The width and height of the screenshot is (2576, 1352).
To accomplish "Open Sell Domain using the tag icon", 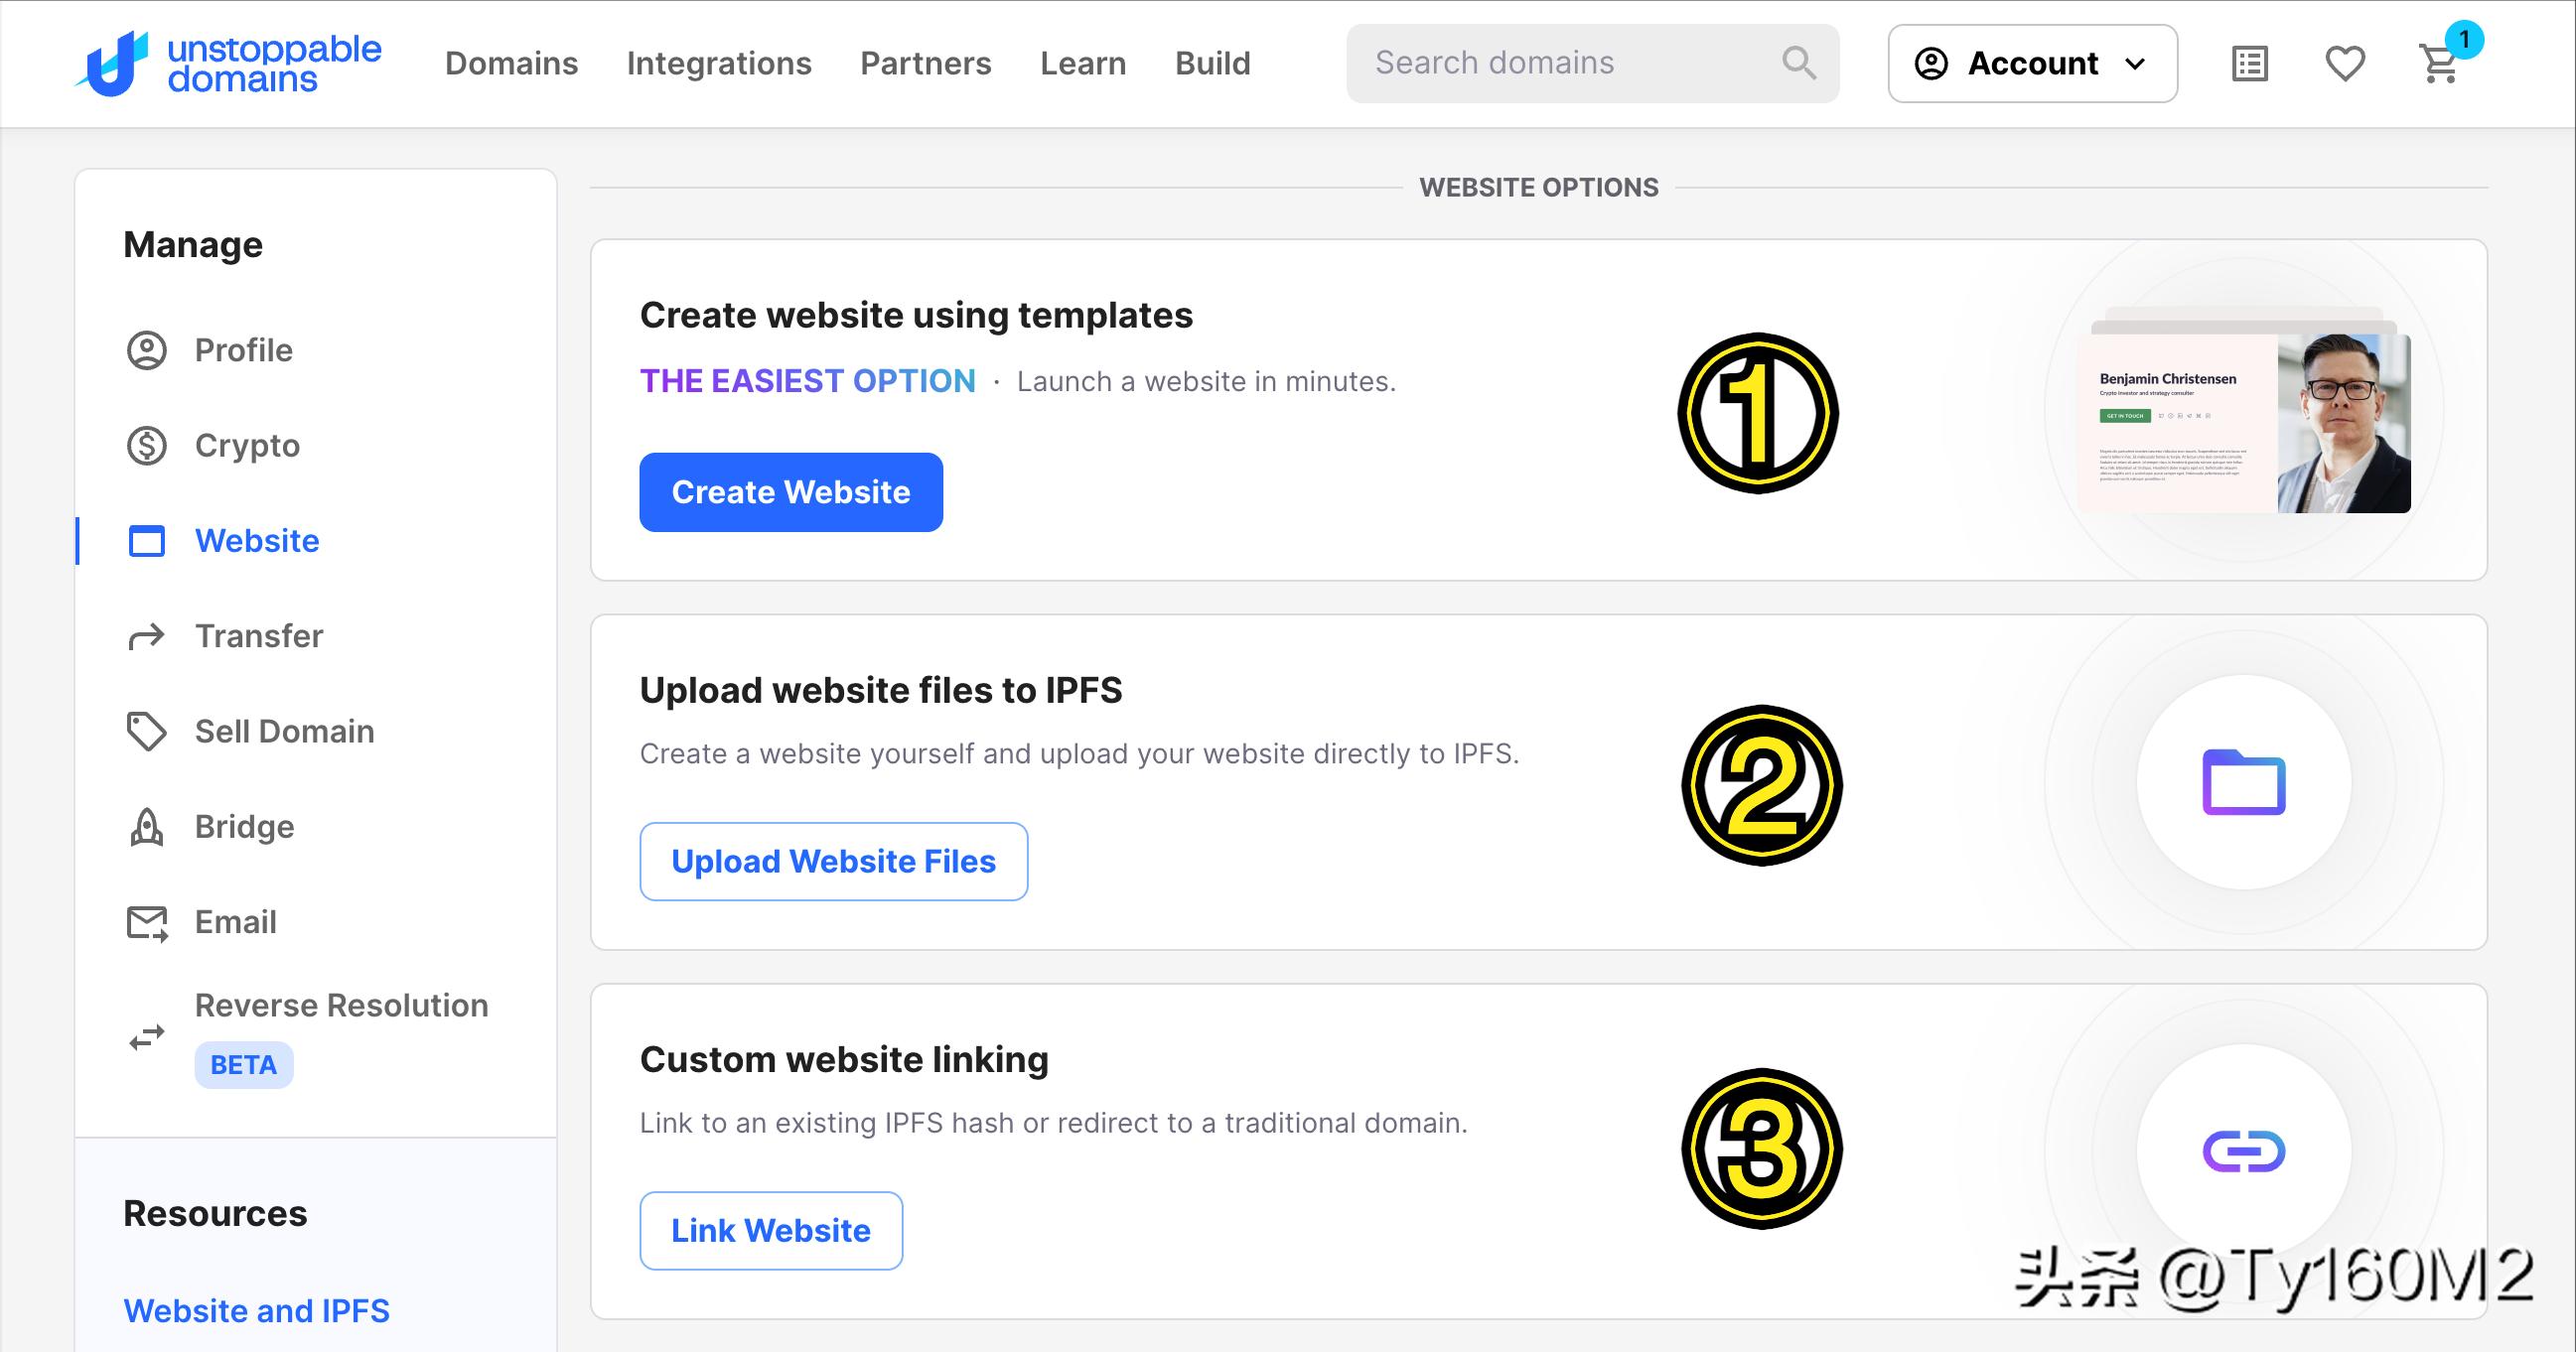I will (146, 732).
